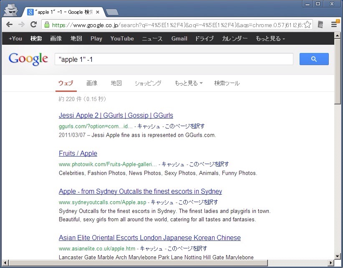Click キャッシュ for sydneyoutcalls.com result
Viewport: 343px width, 268px height.
pos(162,202)
